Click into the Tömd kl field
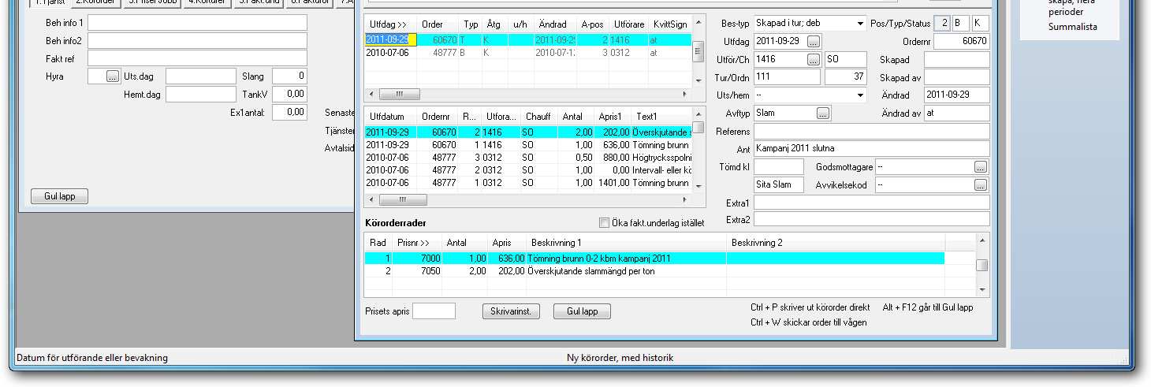 (779, 166)
